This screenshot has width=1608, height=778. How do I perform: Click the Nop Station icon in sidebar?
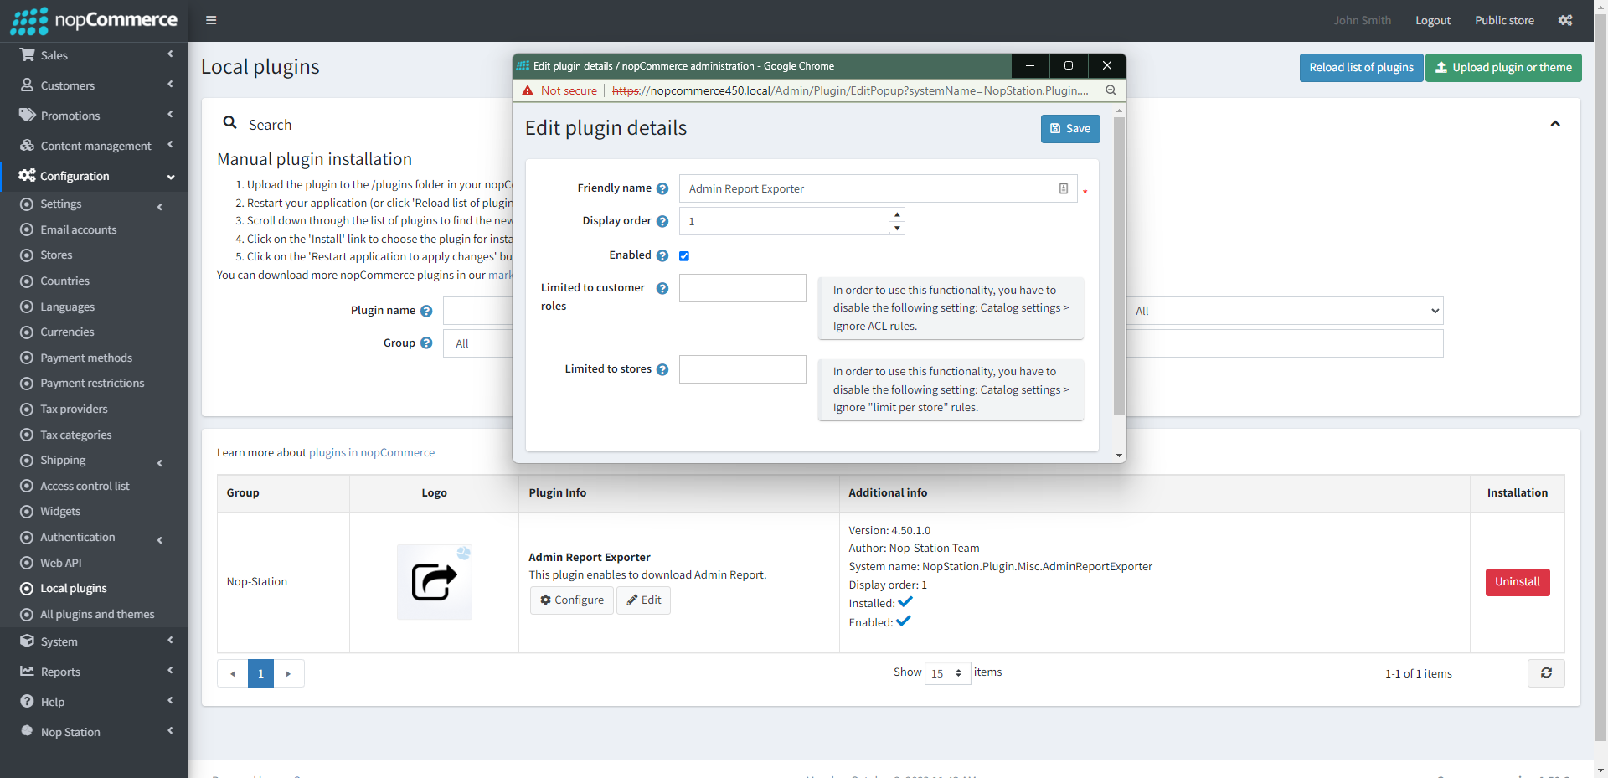tap(28, 731)
